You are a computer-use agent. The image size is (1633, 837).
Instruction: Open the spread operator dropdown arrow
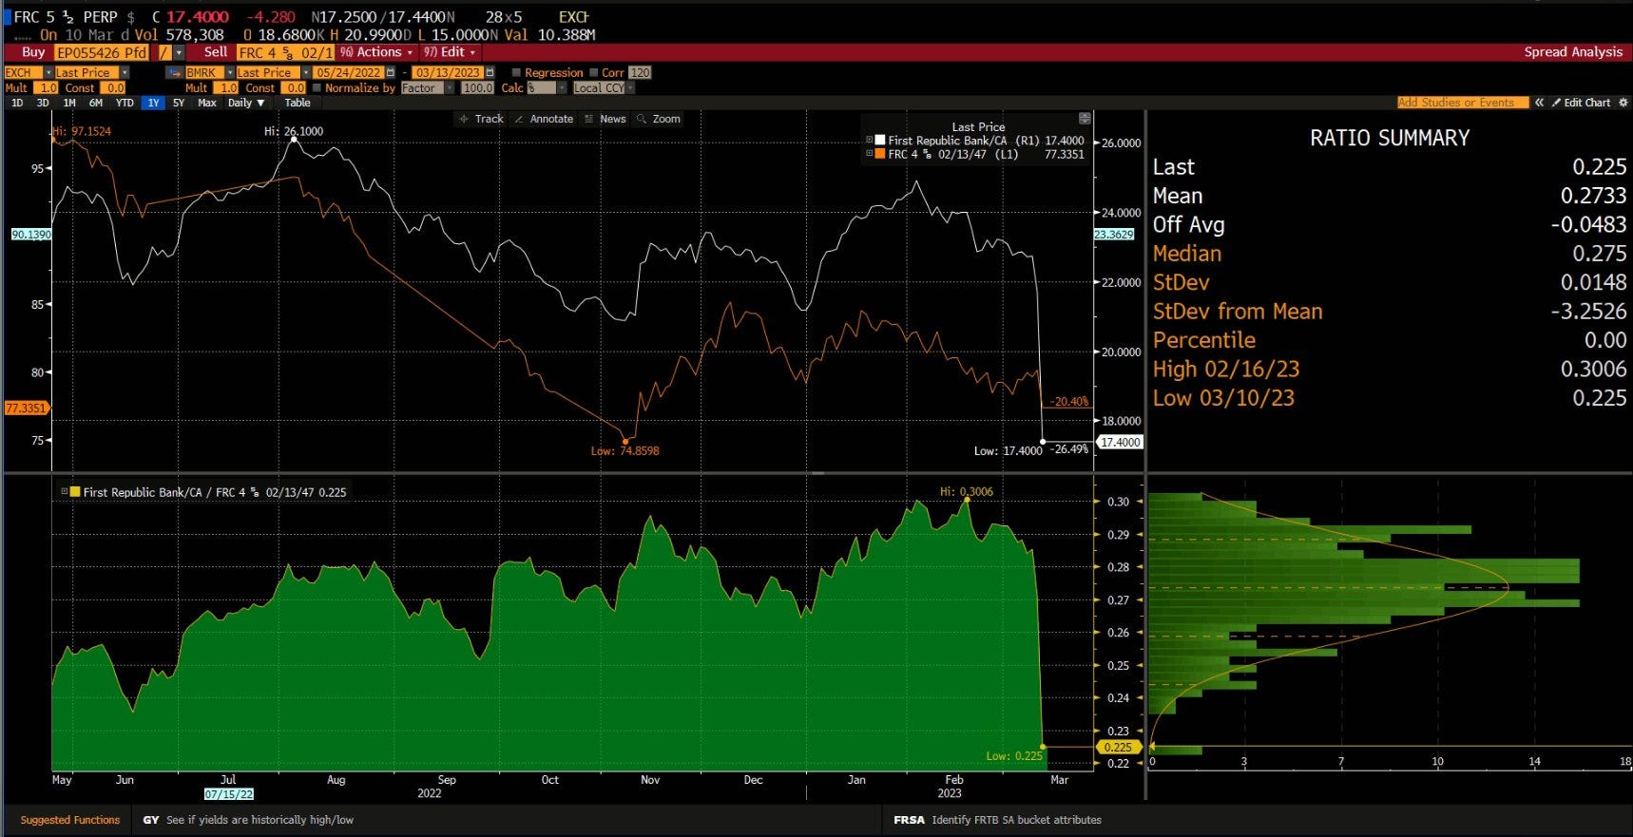[x=179, y=52]
